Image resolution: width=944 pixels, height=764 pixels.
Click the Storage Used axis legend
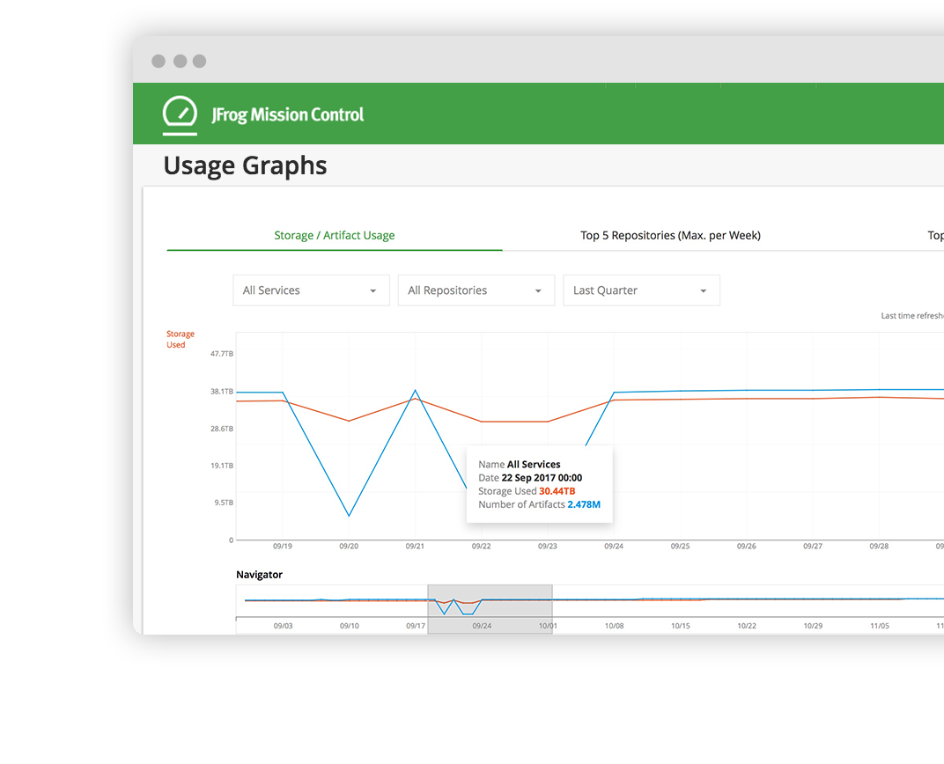180,339
